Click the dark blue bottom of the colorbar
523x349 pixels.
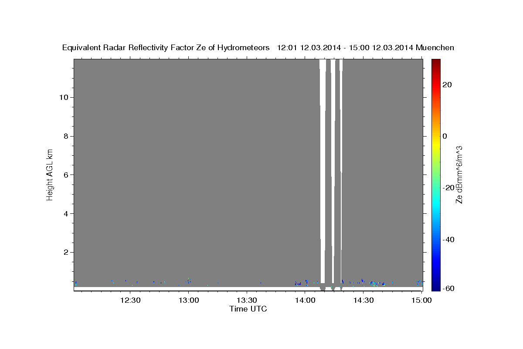[x=435, y=287]
